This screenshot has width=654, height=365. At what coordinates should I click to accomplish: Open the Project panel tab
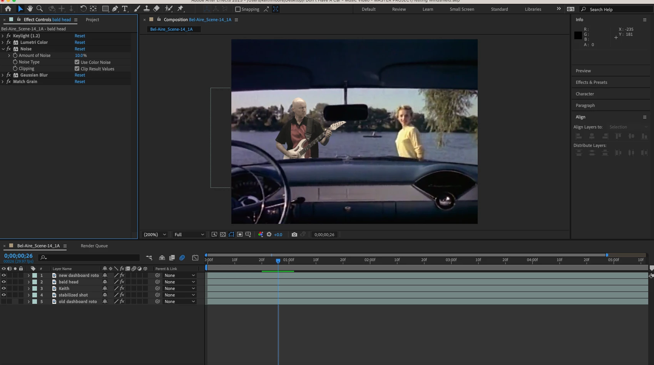point(92,20)
